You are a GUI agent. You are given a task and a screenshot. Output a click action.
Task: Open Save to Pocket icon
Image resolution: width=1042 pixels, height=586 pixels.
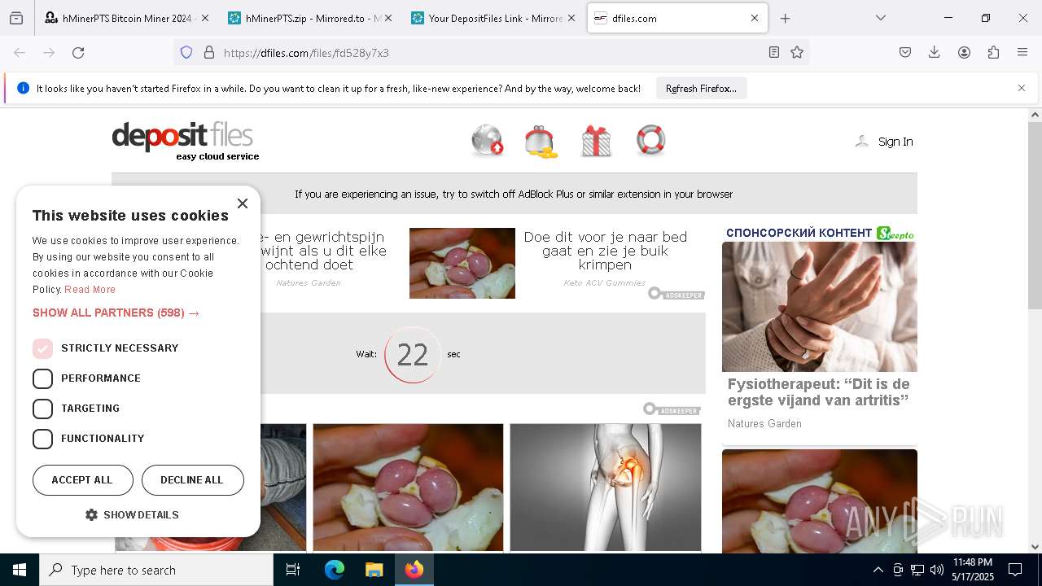[905, 53]
